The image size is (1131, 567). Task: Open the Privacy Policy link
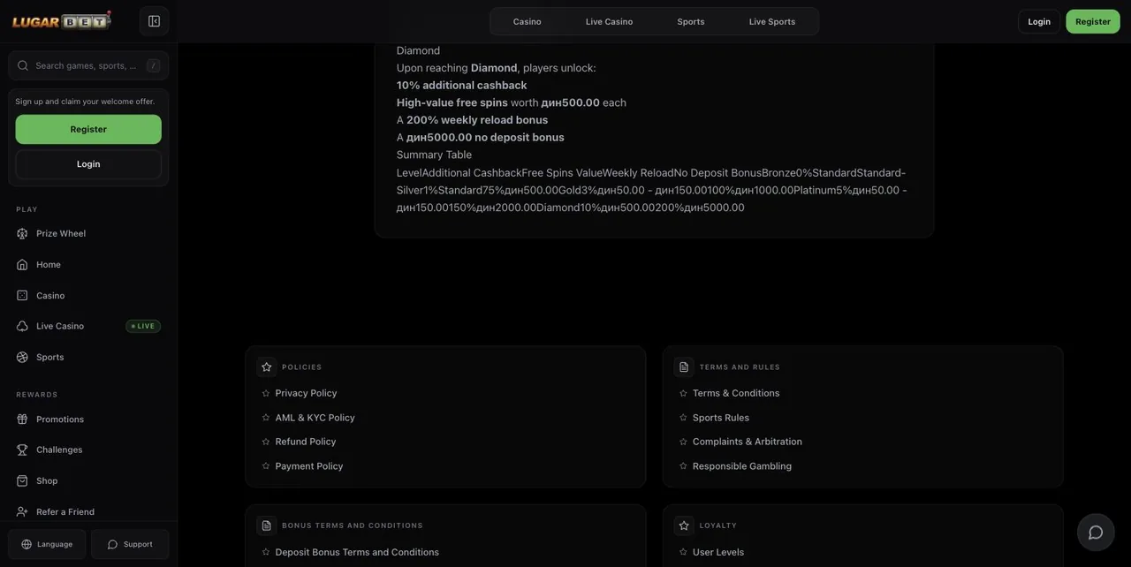pyautogui.click(x=306, y=393)
